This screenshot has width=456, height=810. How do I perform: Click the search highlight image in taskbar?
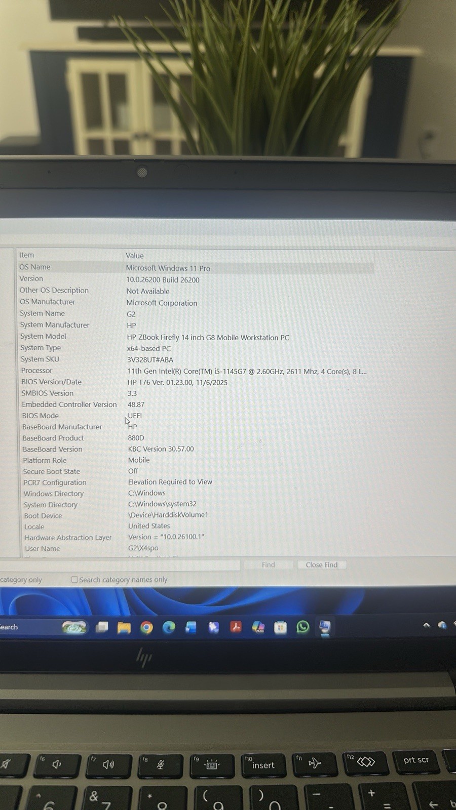point(74,628)
